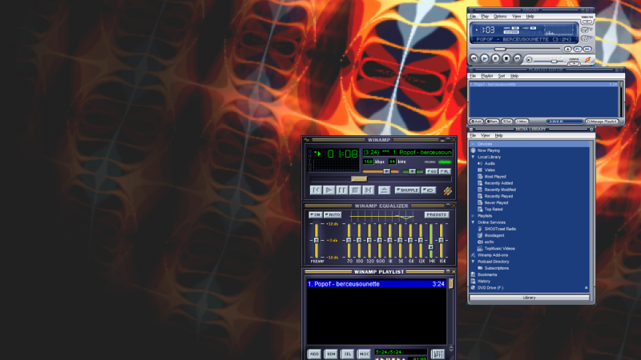Expand Playlists node in Media Library
Screen dimensions: 641x360
(x=473, y=216)
